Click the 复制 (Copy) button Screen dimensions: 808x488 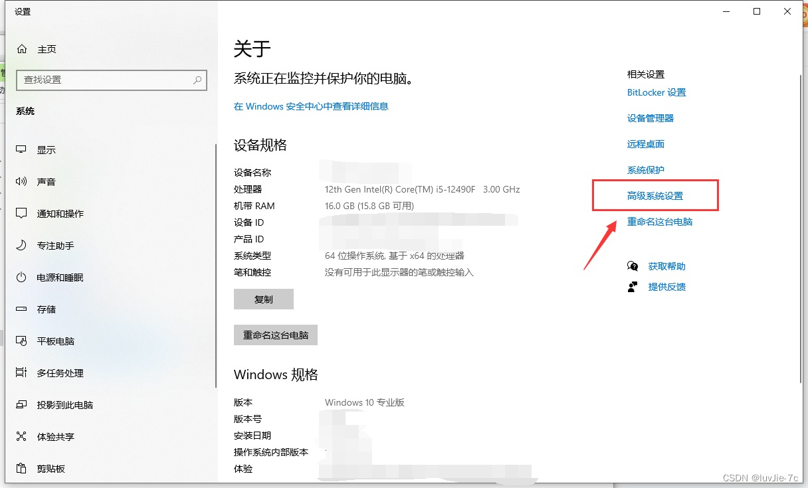pos(263,299)
